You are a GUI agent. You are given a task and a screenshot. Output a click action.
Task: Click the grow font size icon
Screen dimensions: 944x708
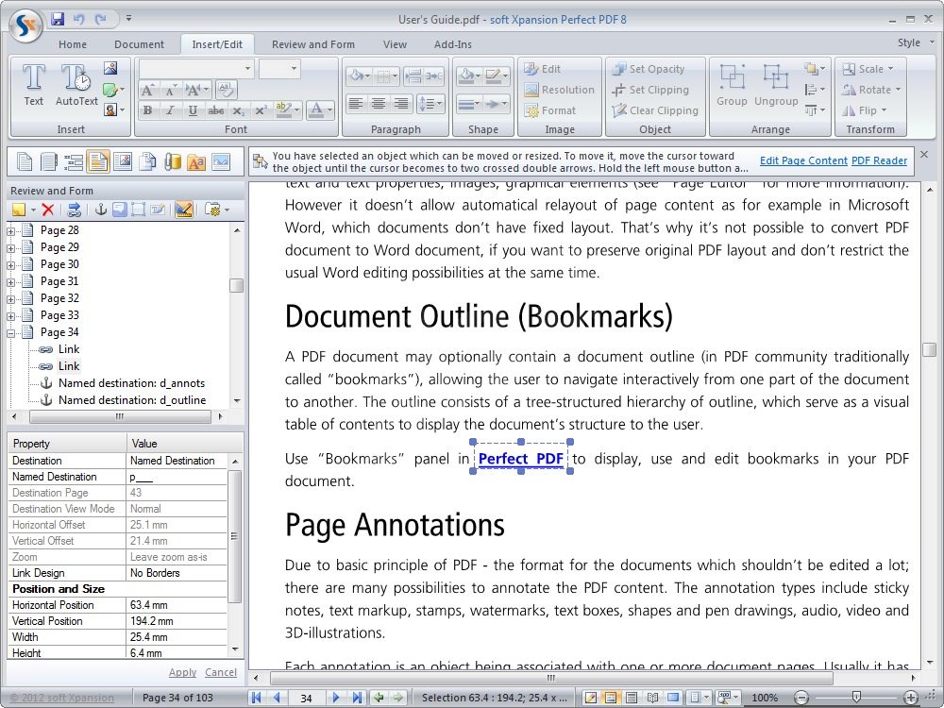(147, 91)
